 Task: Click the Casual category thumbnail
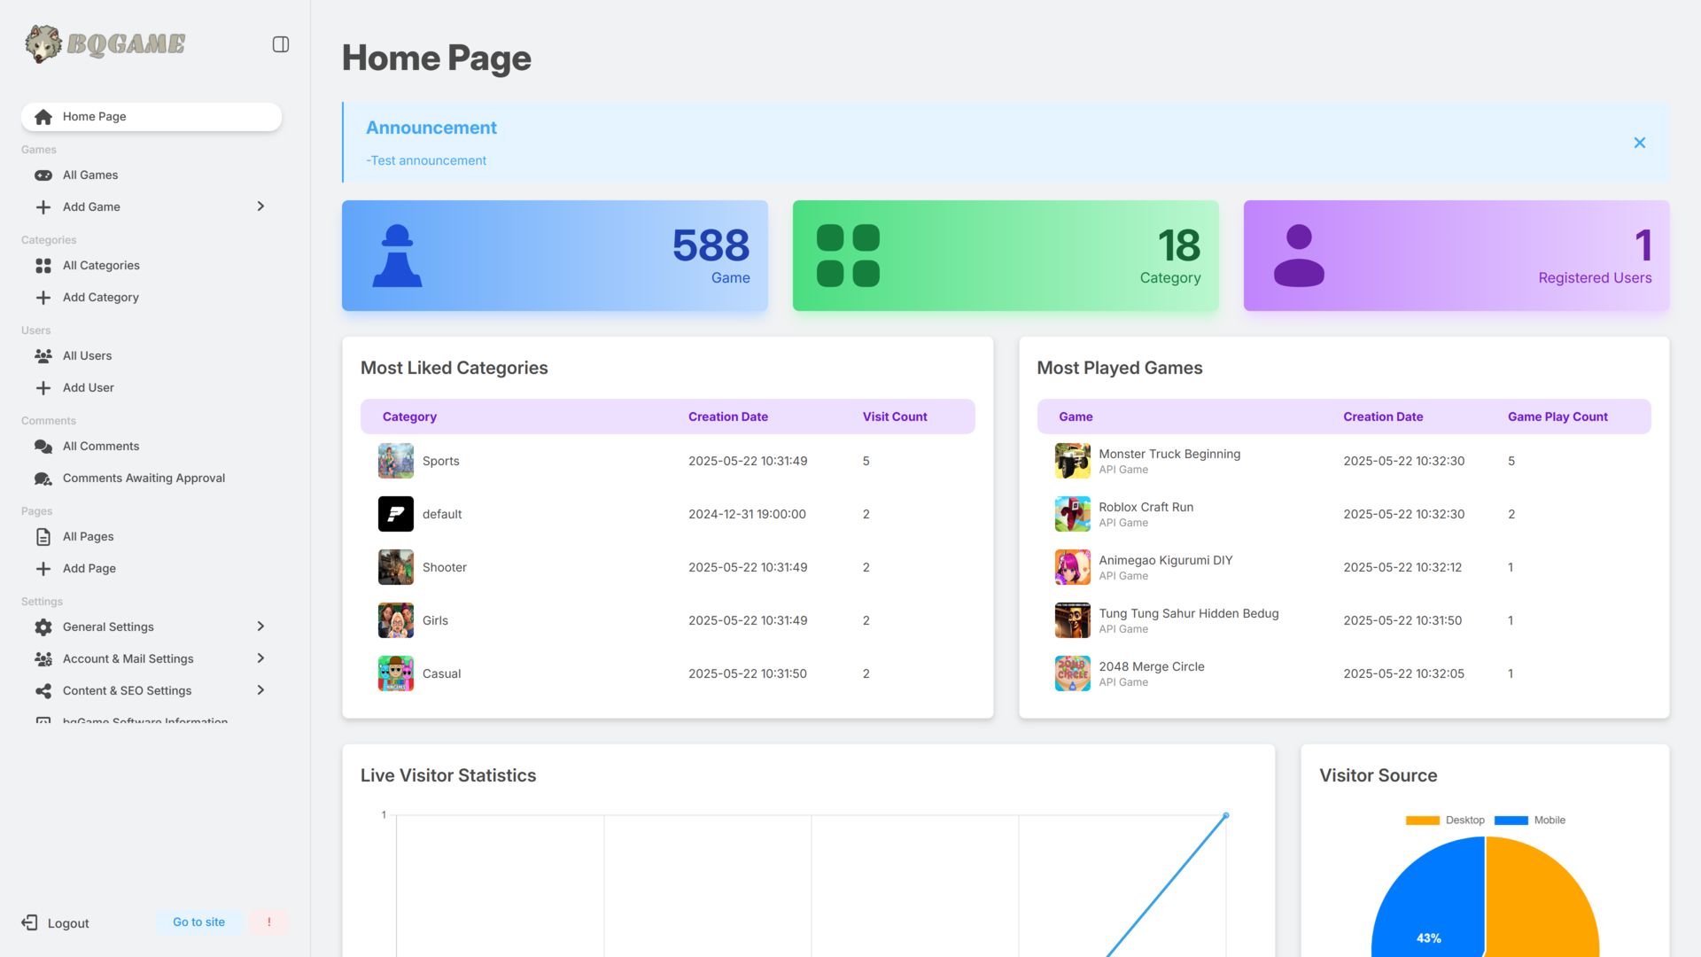[396, 673]
